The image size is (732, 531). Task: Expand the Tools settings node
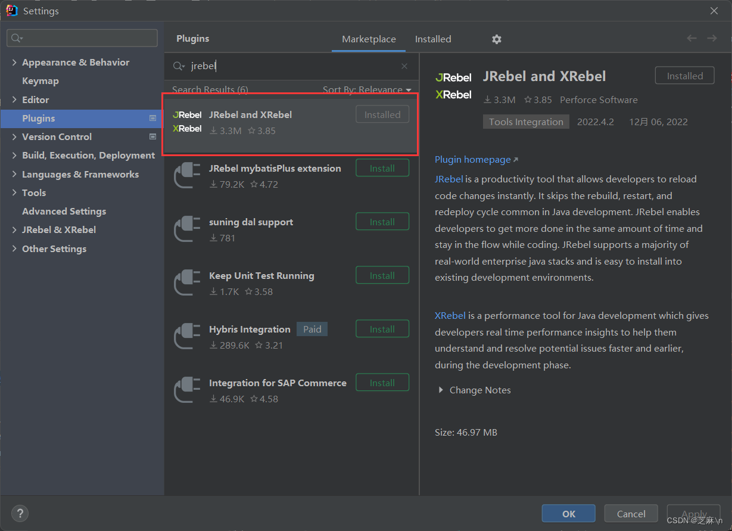pos(14,192)
